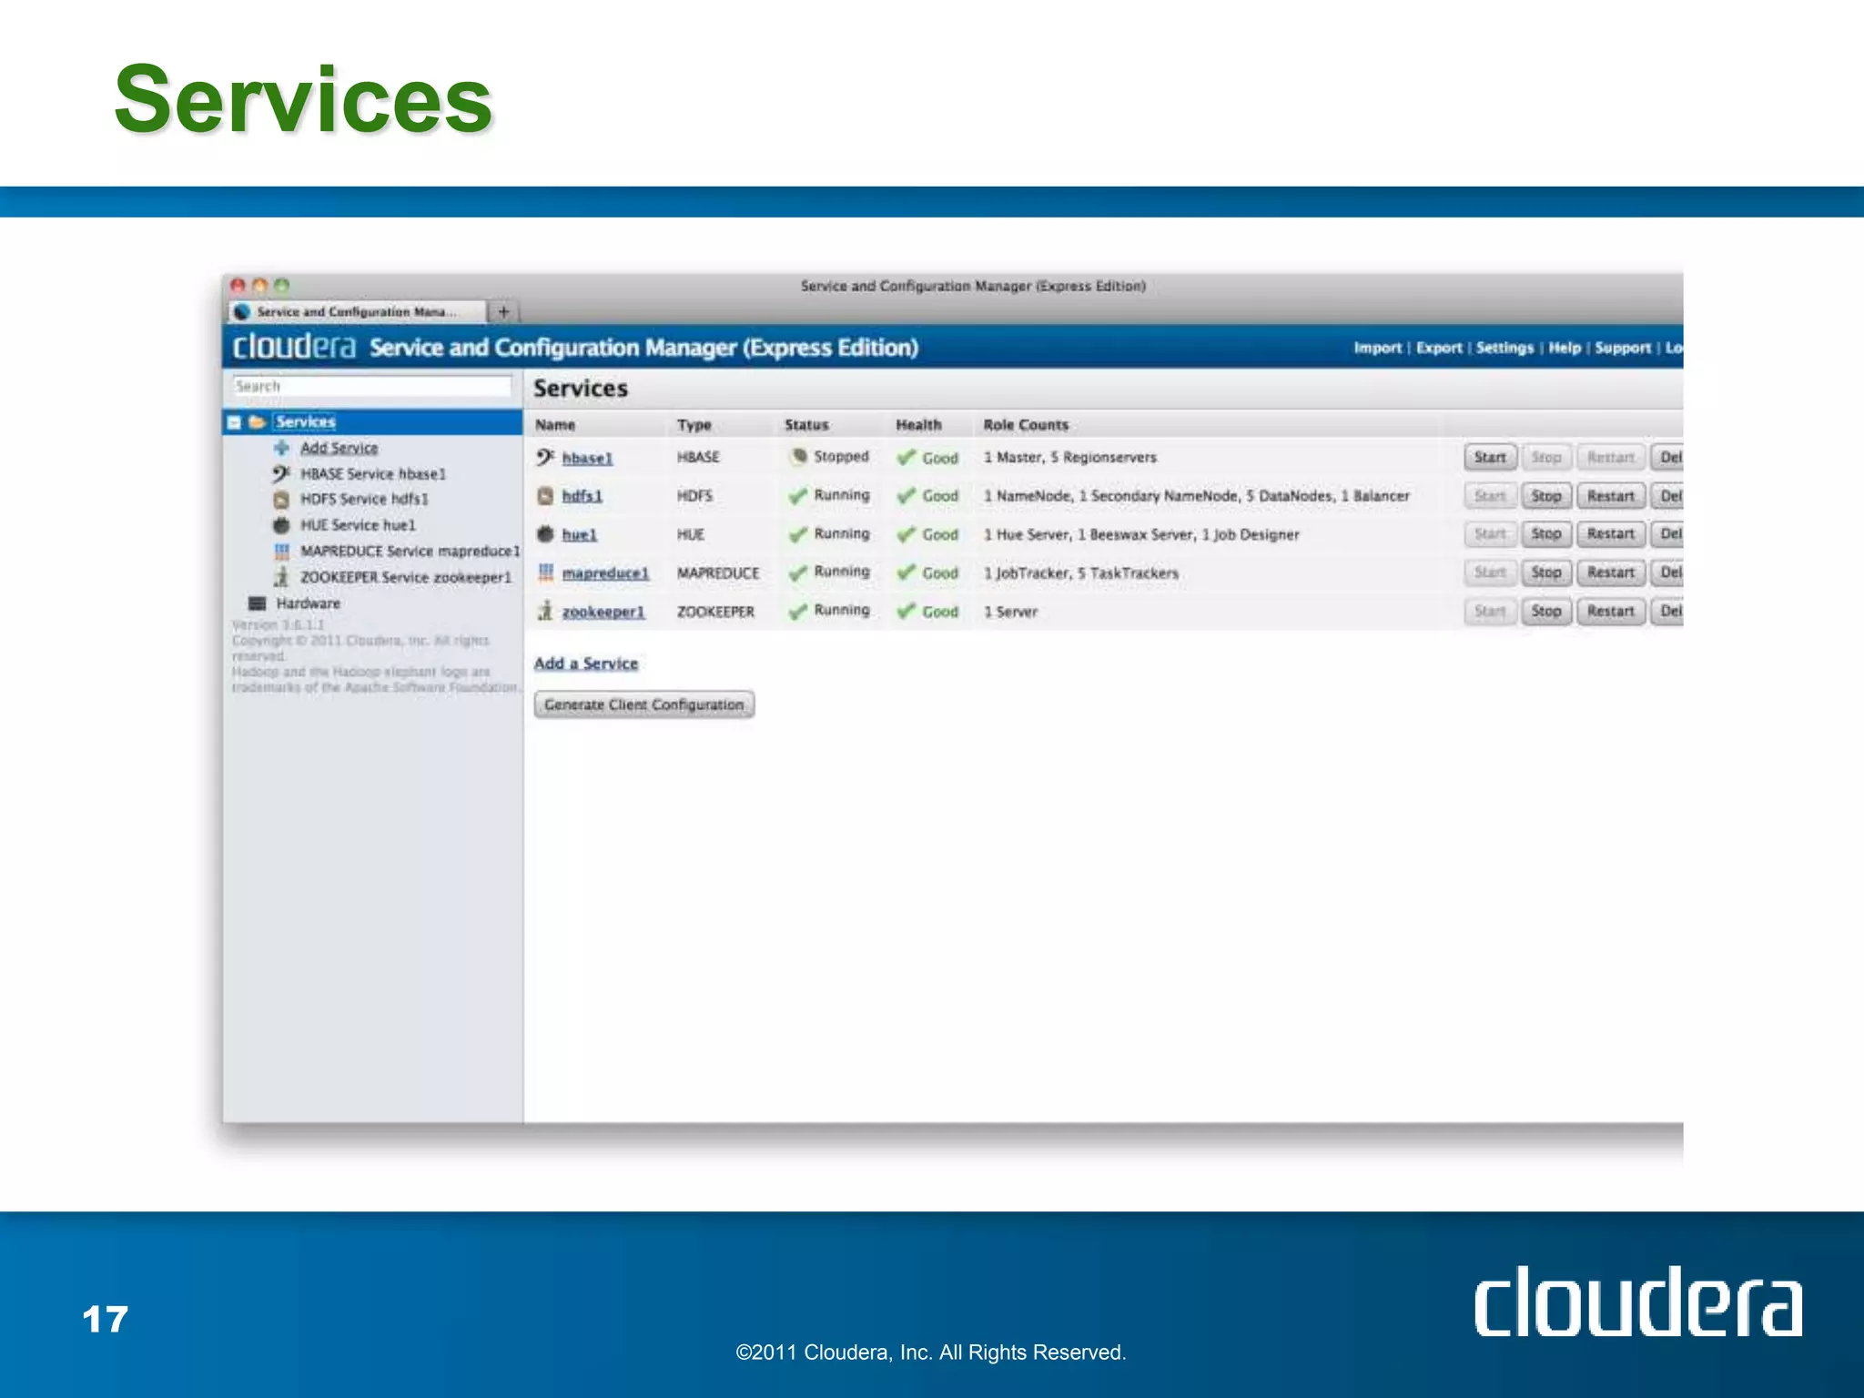Stop the hdfs1 service

(1545, 496)
